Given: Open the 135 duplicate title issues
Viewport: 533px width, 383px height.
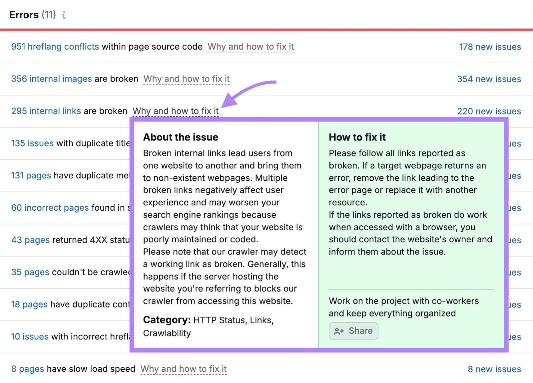Looking at the screenshot, I should [x=32, y=143].
